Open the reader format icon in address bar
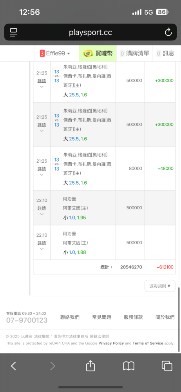 pos(13,32)
